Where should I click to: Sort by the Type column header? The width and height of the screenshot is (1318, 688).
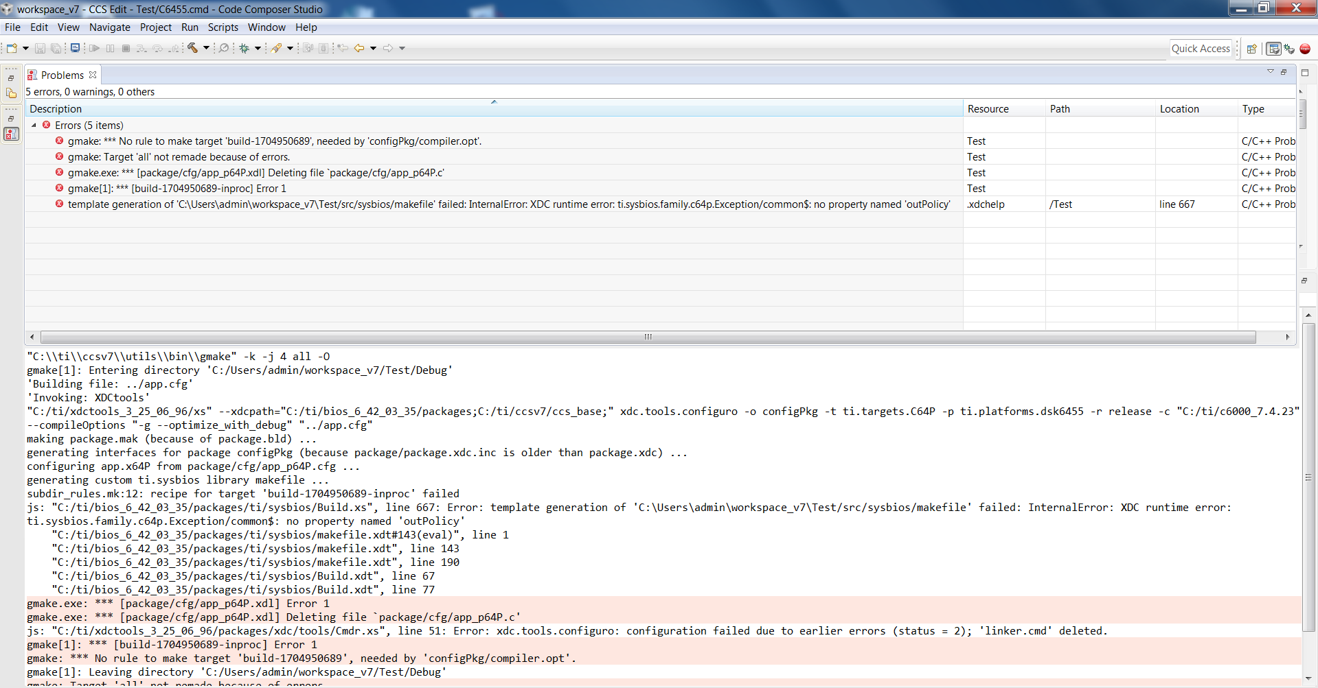point(1266,108)
